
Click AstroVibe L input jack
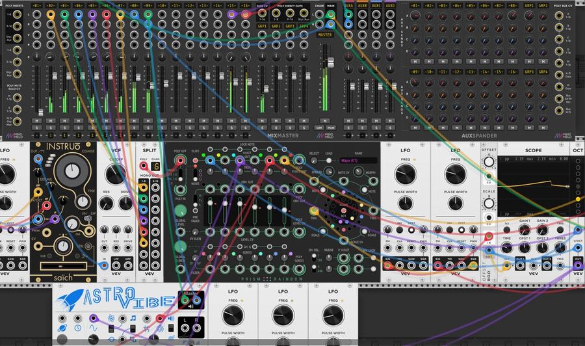185,328
